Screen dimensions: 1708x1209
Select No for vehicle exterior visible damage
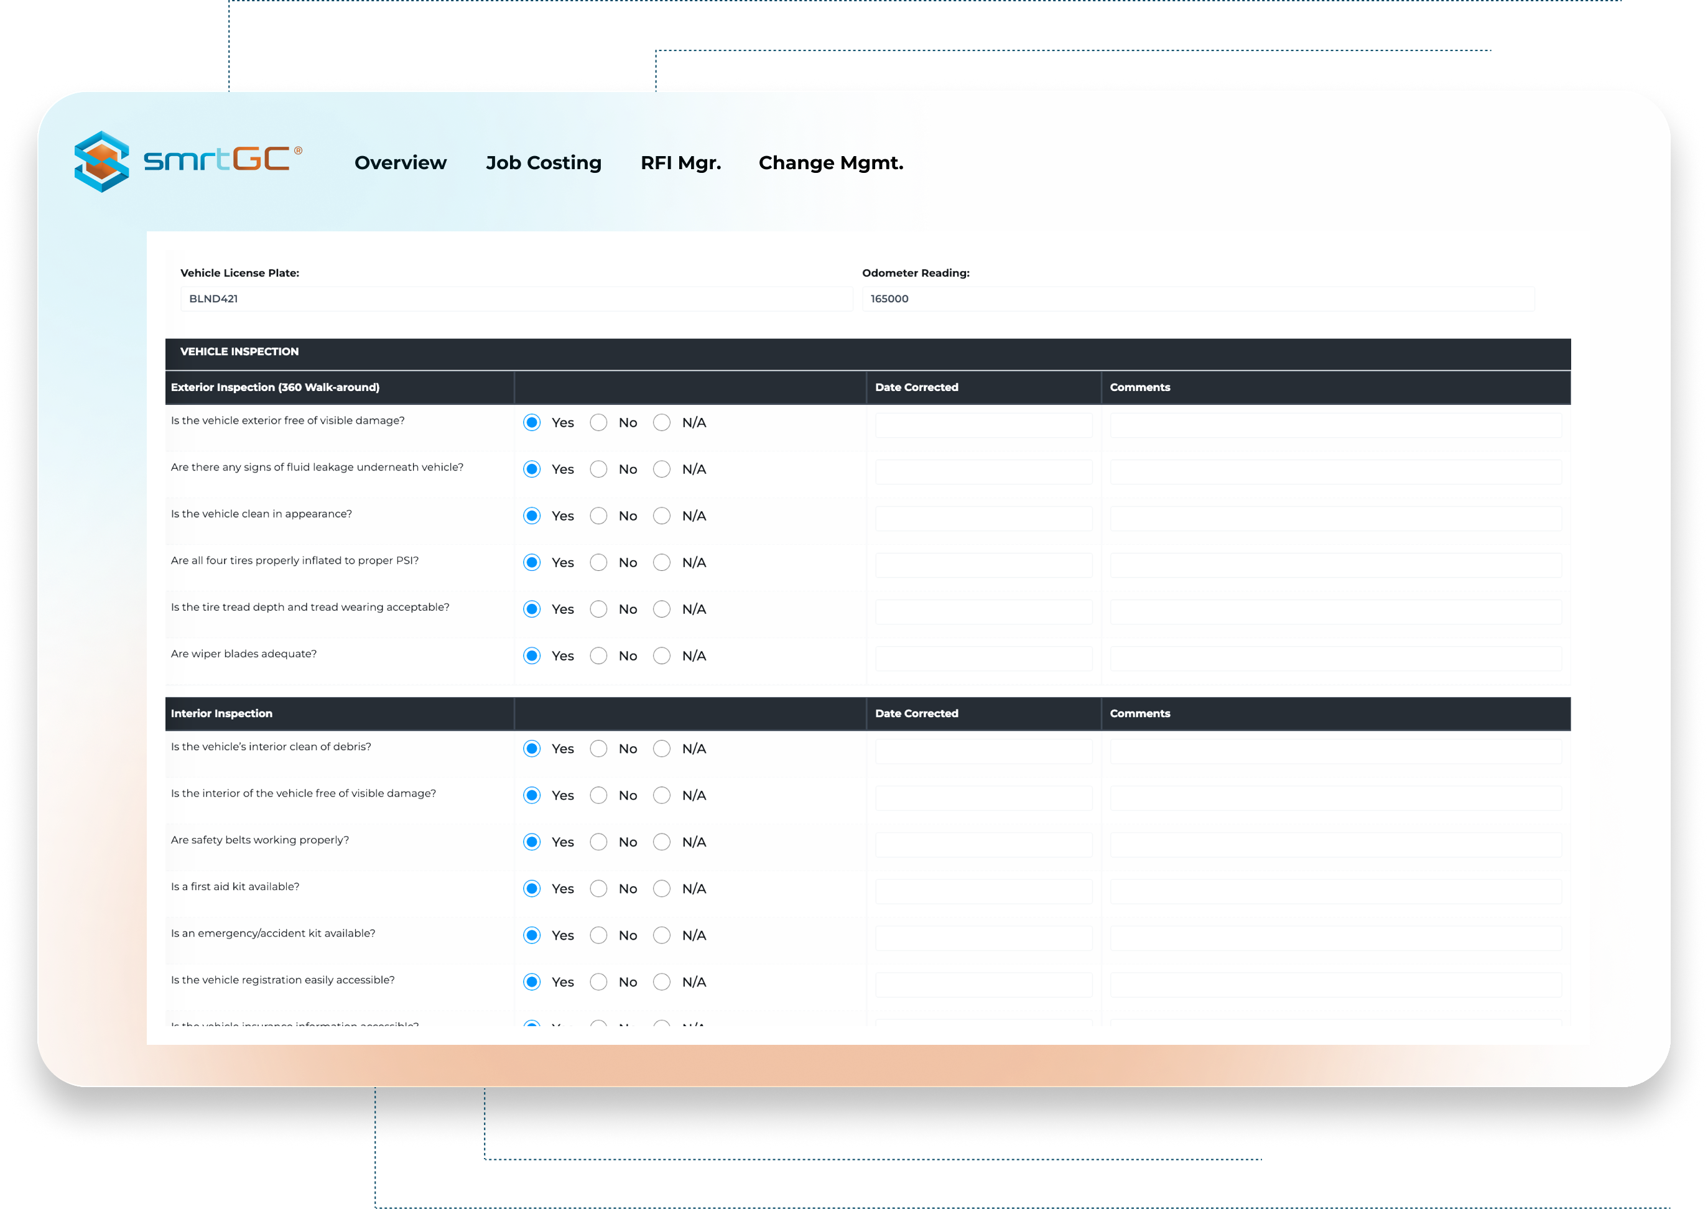598,423
